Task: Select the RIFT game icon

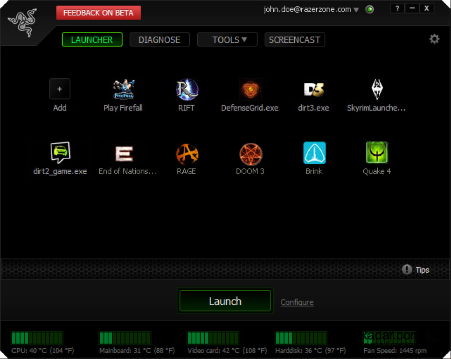Action: (187, 89)
